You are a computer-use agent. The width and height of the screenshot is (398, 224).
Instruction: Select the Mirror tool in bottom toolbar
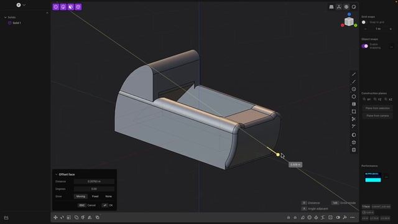pos(90,217)
